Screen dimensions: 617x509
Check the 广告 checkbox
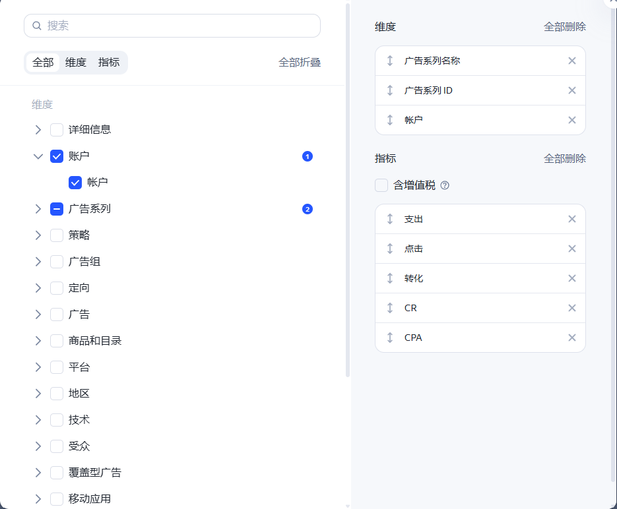coord(57,314)
